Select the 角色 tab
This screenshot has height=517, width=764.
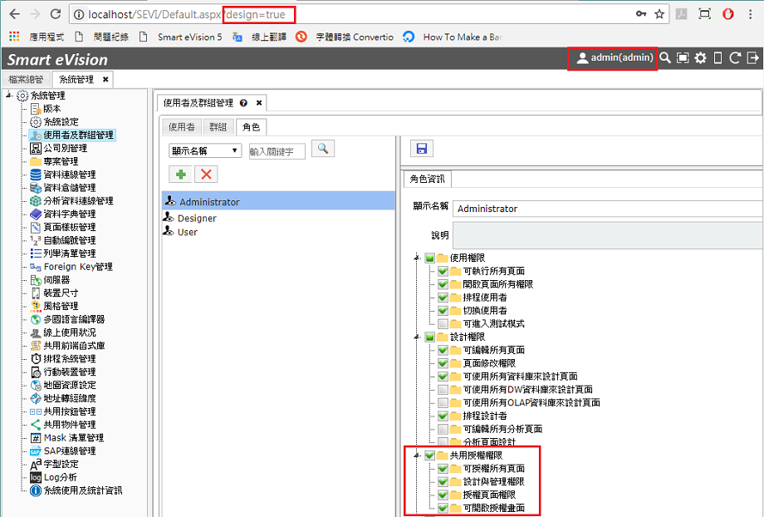pyautogui.click(x=251, y=127)
